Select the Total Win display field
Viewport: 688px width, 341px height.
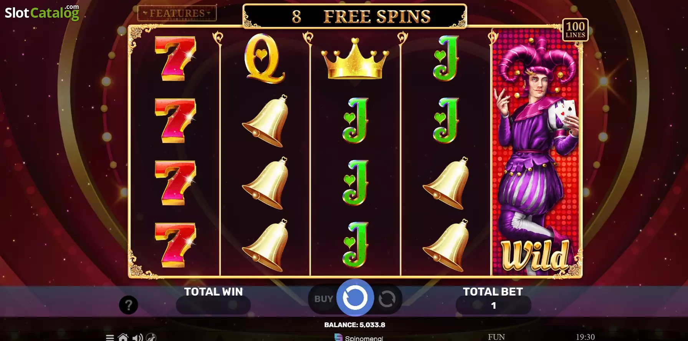point(213,305)
